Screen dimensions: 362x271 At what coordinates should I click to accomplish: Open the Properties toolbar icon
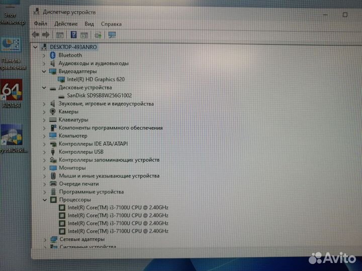pyautogui.click(x=60, y=35)
